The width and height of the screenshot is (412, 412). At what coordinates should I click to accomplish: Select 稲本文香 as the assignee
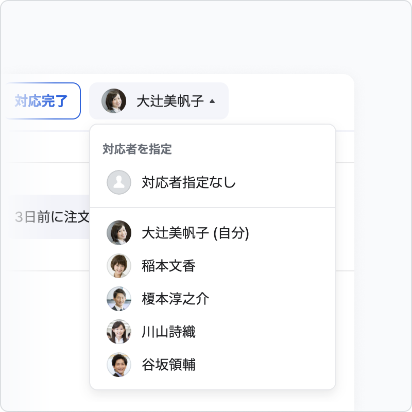point(213,266)
